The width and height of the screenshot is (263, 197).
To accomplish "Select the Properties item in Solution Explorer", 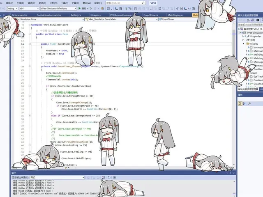I will (x=256, y=36).
